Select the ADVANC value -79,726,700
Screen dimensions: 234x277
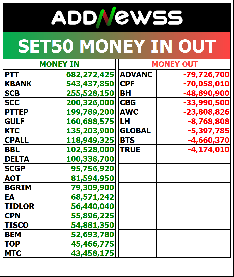(206, 75)
